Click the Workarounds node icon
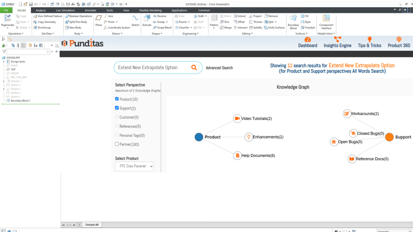The height and width of the screenshot is (232, 413). click(x=347, y=114)
